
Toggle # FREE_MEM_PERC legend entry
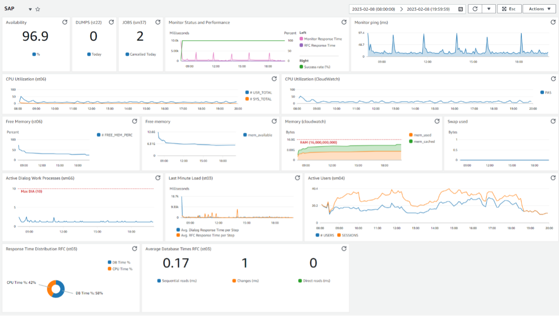pos(114,135)
